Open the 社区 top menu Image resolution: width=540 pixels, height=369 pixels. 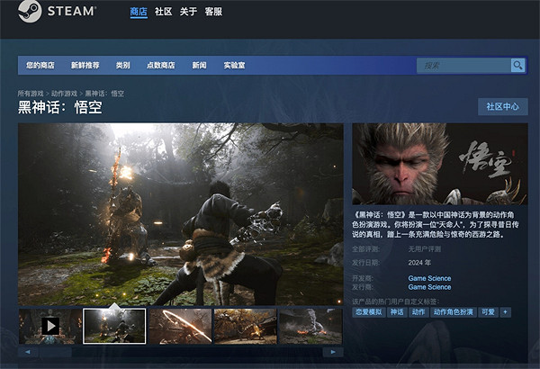click(x=163, y=12)
